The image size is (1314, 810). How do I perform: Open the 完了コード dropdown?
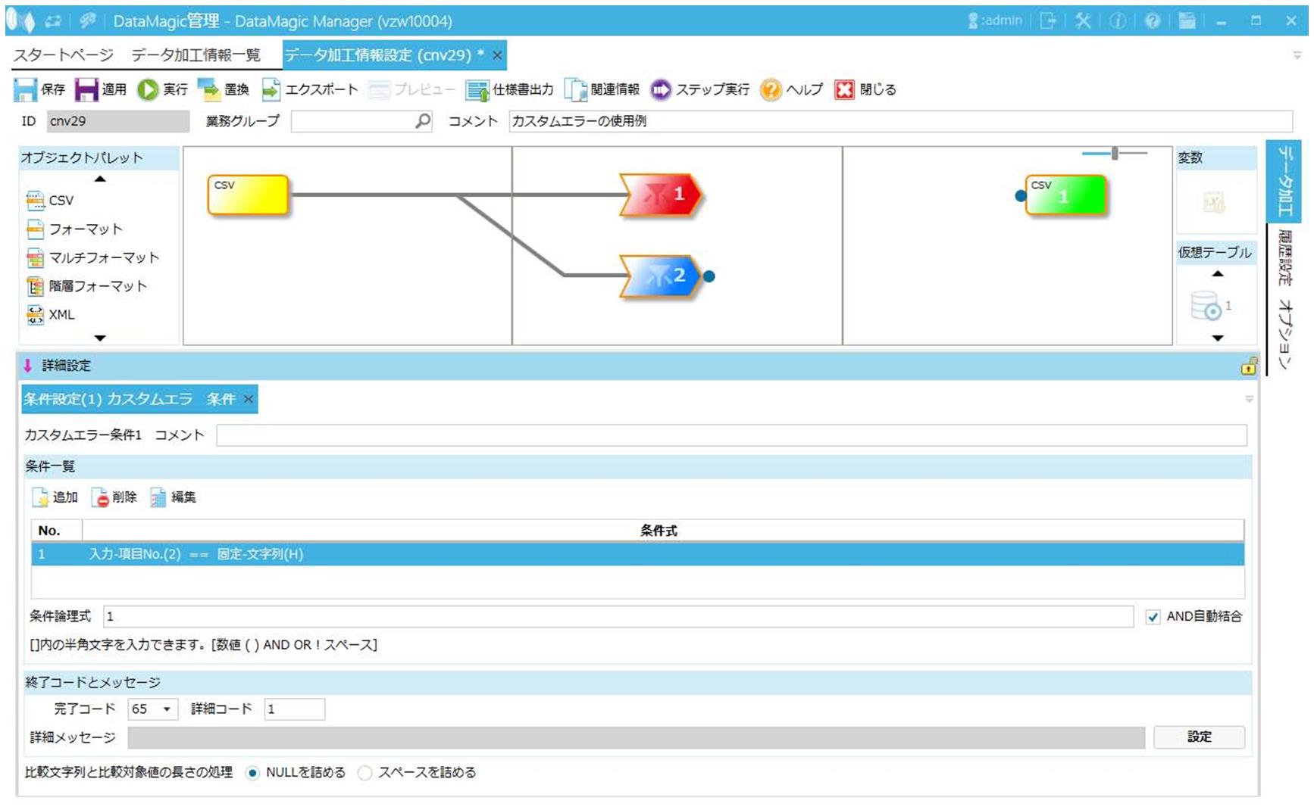click(167, 709)
